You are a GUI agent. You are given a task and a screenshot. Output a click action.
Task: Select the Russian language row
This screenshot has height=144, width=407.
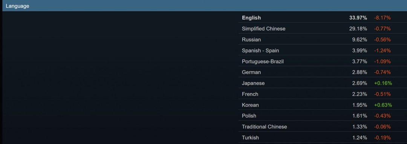323,40
